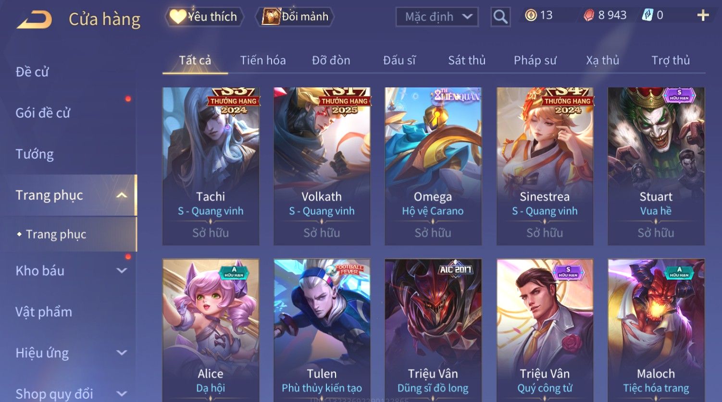This screenshot has height=402, width=722.
Task: Open Đổi mảnh fragment exchange
Action: coord(295,17)
